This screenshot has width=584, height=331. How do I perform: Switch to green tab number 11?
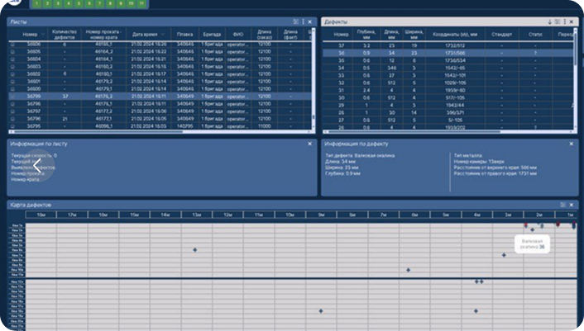point(141,3)
